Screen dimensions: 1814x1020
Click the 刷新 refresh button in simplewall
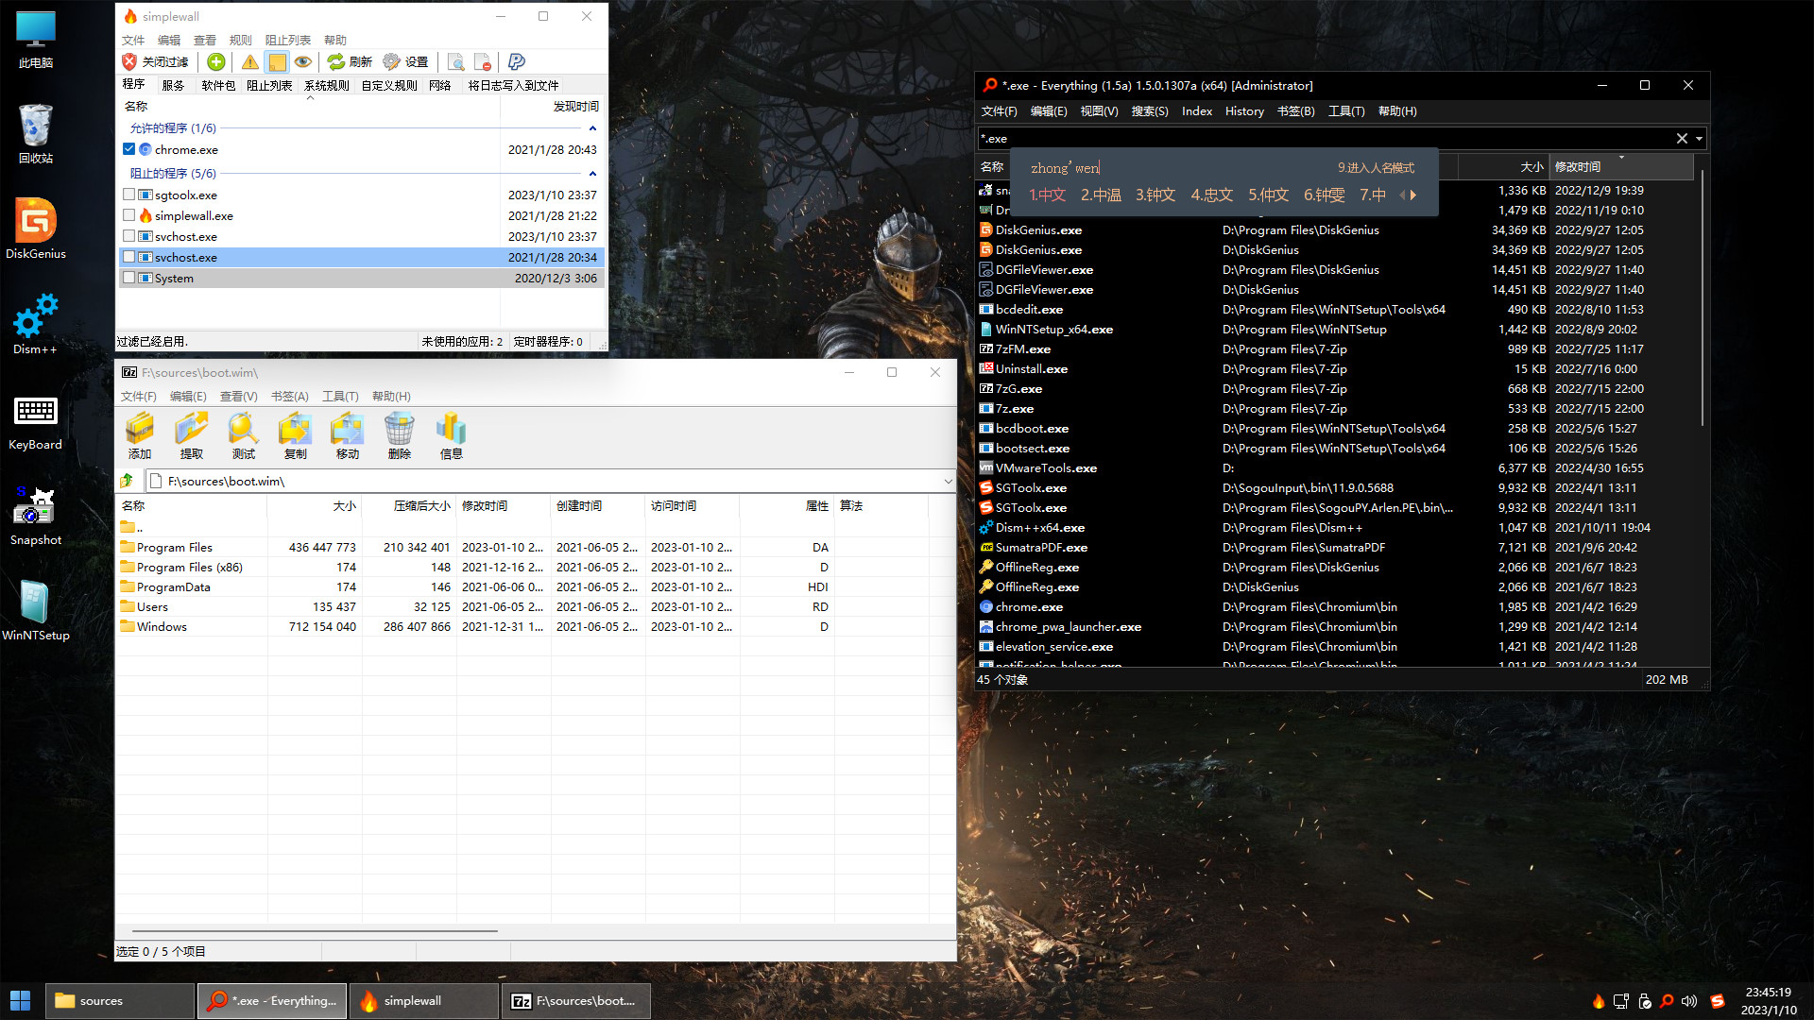pos(350,62)
